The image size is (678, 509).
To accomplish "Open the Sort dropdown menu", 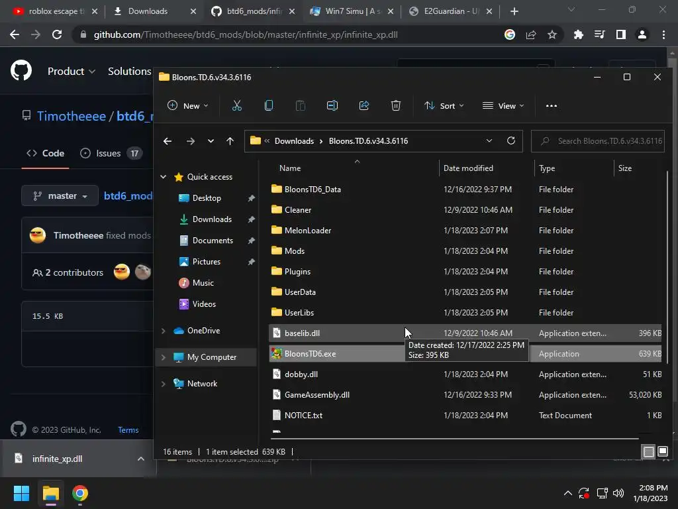I will tap(444, 105).
